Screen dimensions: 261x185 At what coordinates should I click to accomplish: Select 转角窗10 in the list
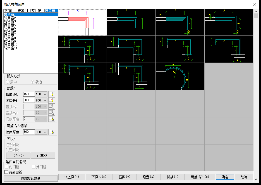[x=31, y=45]
